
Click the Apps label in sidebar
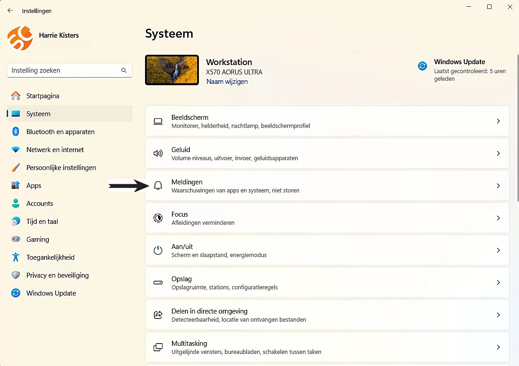coord(34,186)
